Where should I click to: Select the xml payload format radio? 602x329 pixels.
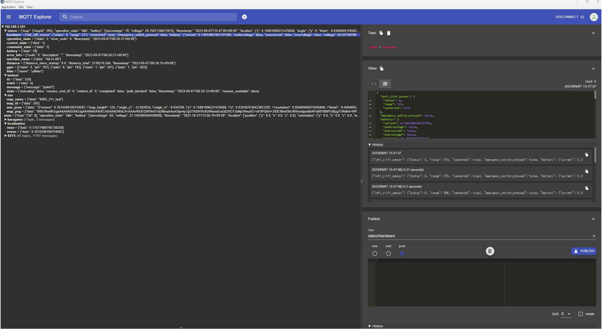[x=388, y=254]
